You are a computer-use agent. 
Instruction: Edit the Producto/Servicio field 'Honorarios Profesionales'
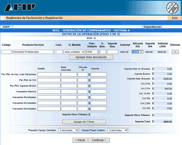33,52
